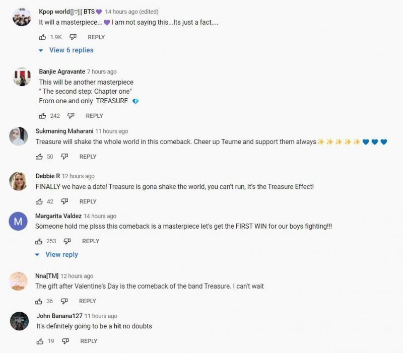
Task: Reply to Nna[TM]'s comment
Action: click(x=88, y=301)
